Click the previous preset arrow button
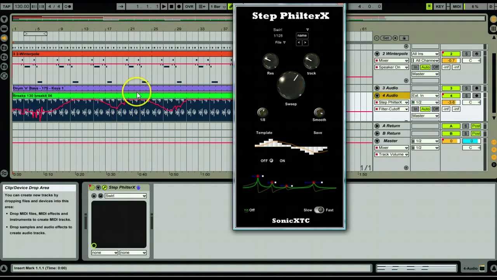 pyautogui.click(x=299, y=42)
